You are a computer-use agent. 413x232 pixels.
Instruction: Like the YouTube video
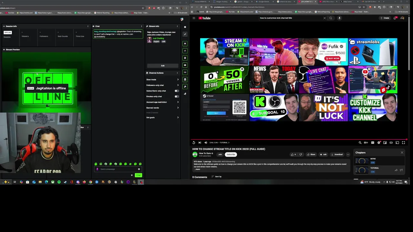click(293, 154)
